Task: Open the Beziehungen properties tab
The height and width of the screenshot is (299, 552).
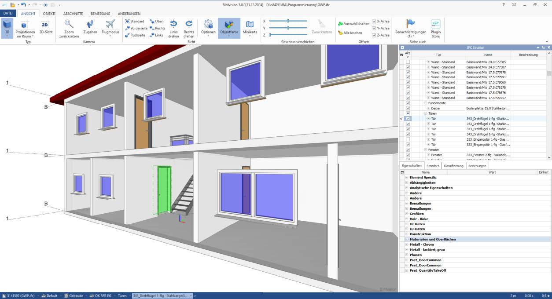Action: point(477,166)
